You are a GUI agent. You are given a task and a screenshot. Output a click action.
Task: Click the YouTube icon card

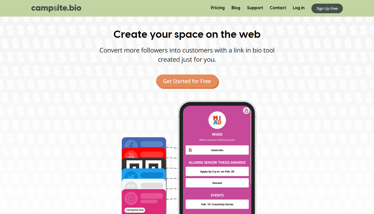point(144,153)
